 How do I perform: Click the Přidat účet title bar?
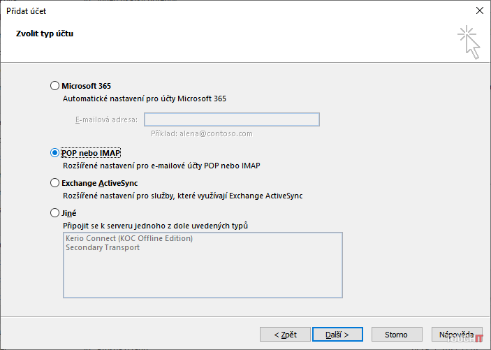[x=210, y=10]
